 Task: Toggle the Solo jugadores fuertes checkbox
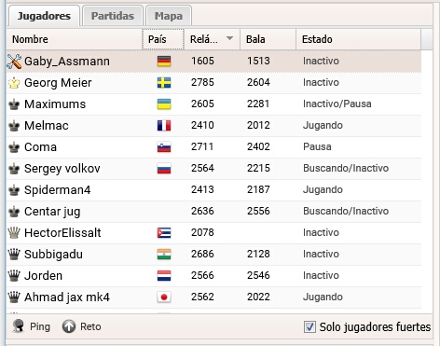pos(309,327)
